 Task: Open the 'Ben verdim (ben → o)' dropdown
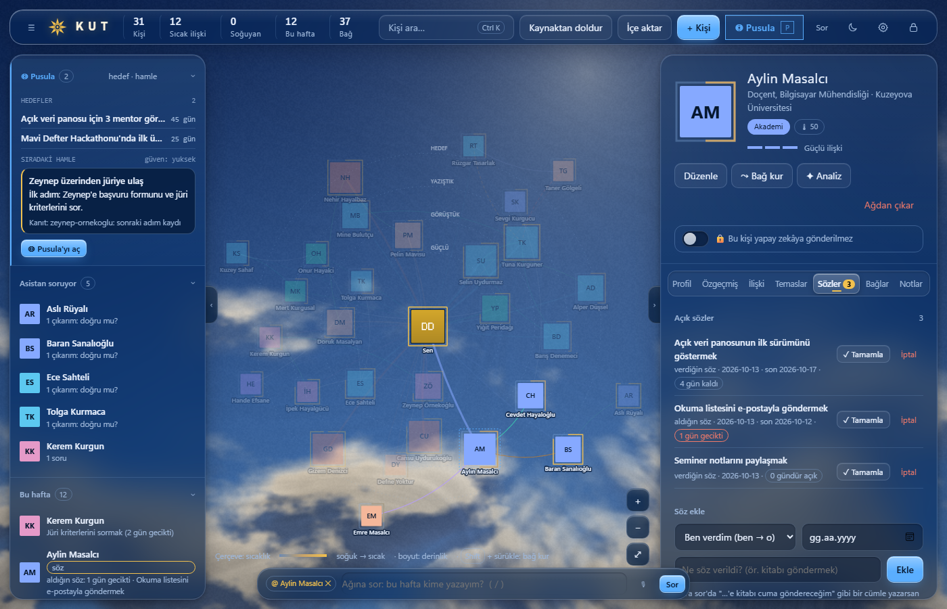pyautogui.click(x=735, y=537)
